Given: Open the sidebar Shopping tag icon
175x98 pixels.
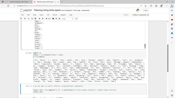Looking at the screenshot, I should point(172,15).
